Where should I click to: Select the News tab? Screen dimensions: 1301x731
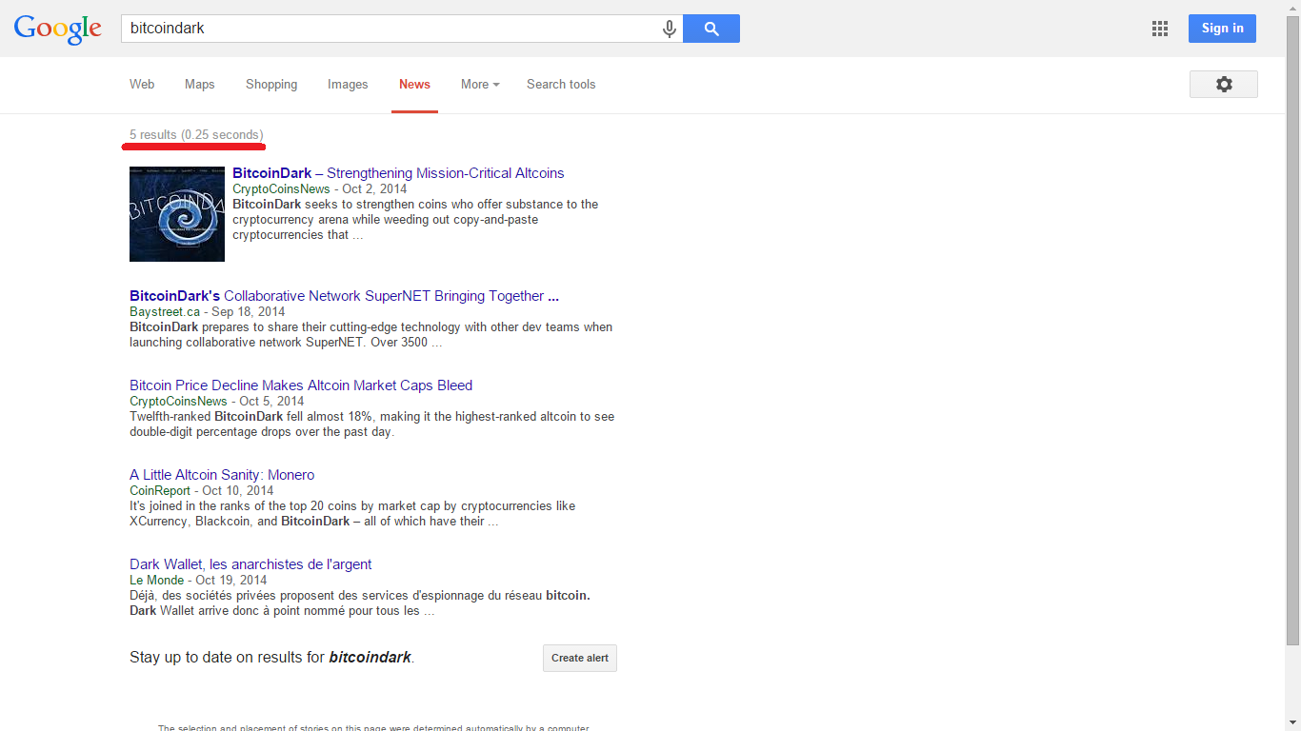point(414,84)
